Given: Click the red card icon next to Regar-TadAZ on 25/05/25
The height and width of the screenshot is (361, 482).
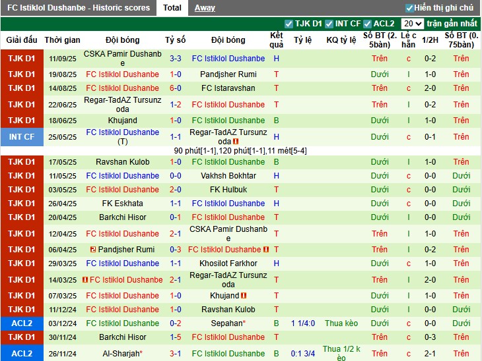Looking at the screenshot, I should click(x=236, y=142).
